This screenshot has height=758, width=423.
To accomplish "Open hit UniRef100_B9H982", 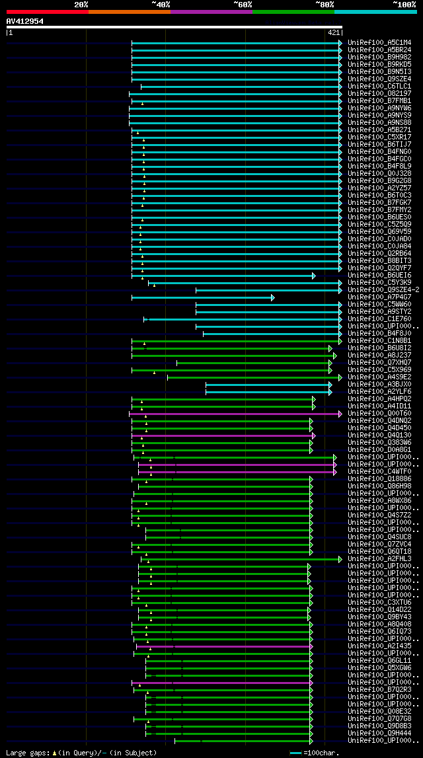I will click(379, 57).
